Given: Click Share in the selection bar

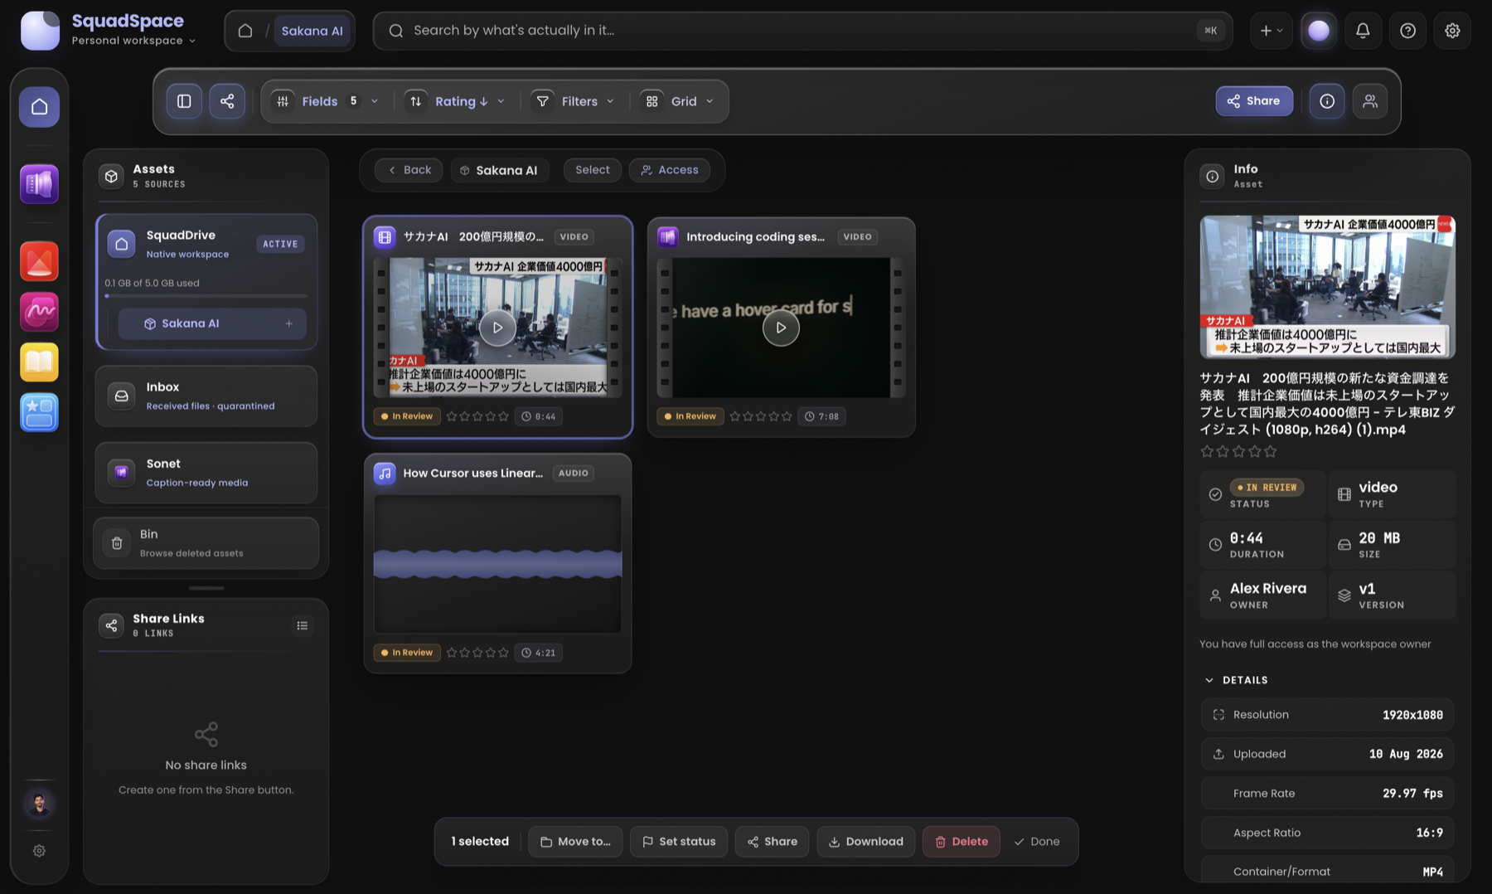Looking at the screenshot, I should click(772, 842).
